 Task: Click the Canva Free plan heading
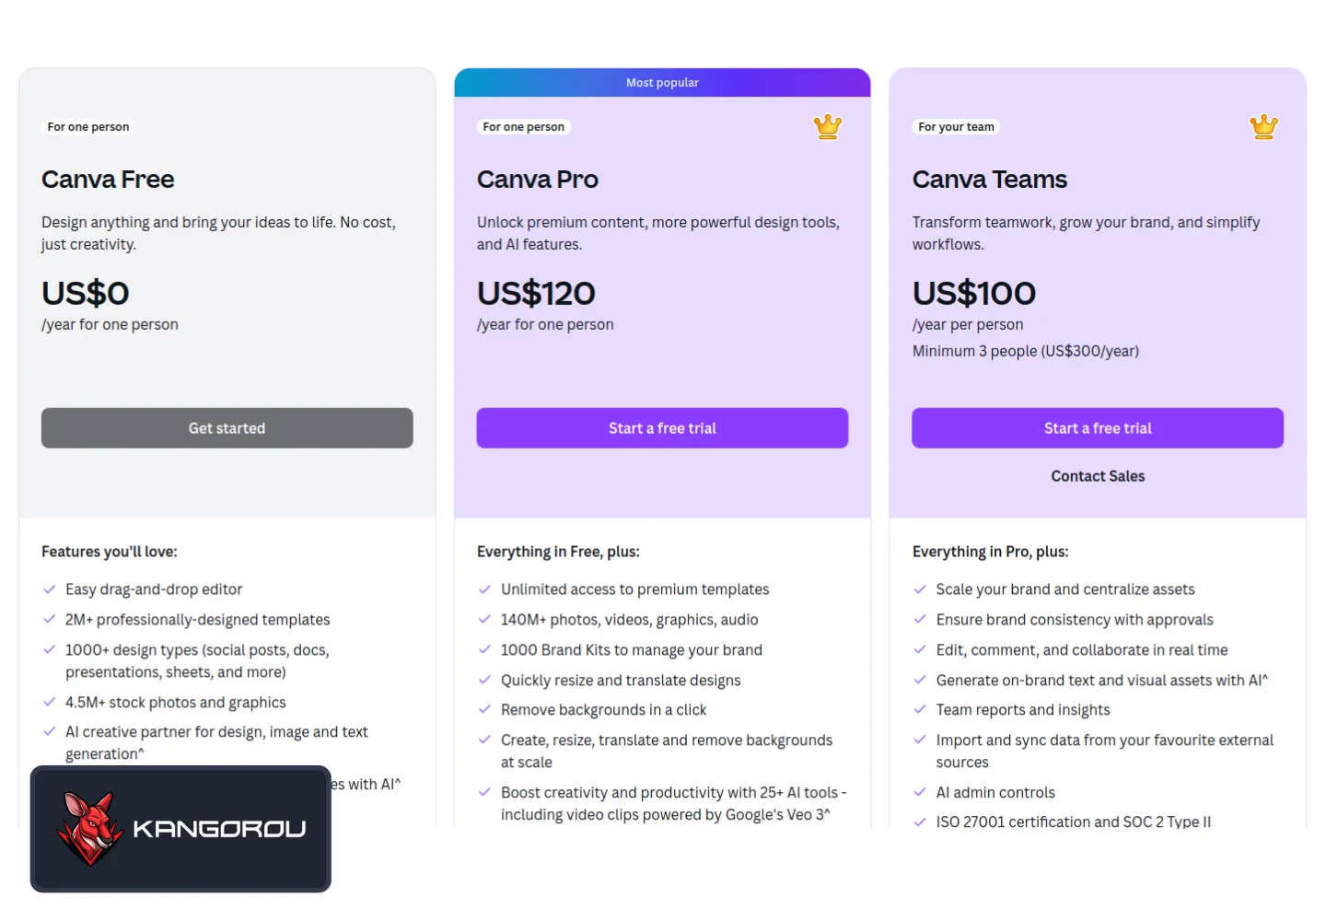point(108,180)
